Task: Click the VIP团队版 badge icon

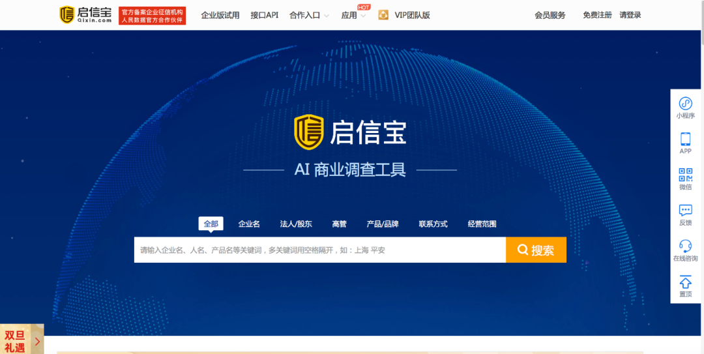Action: click(383, 15)
